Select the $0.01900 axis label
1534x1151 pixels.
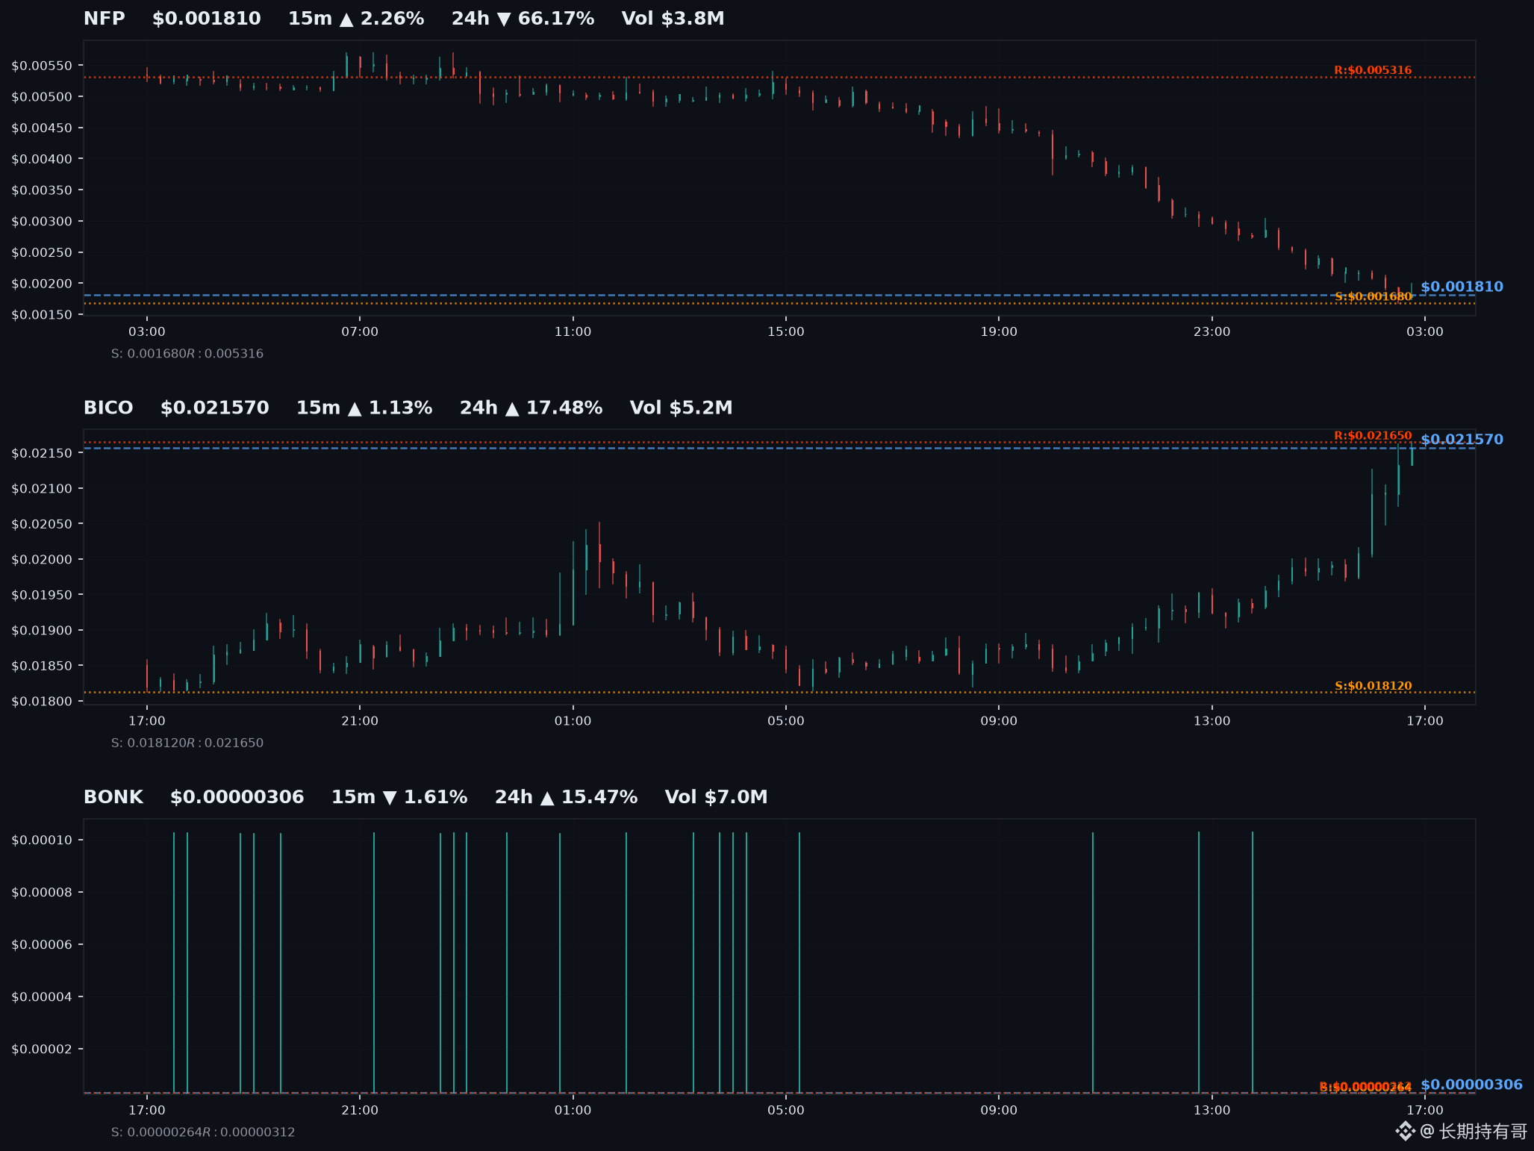point(42,631)
